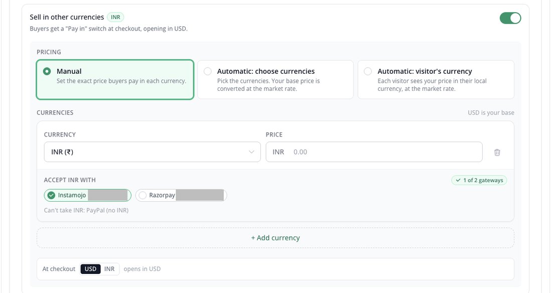
Task: Deselect the Instamojo gateway chip
Action: pos(87,195)
